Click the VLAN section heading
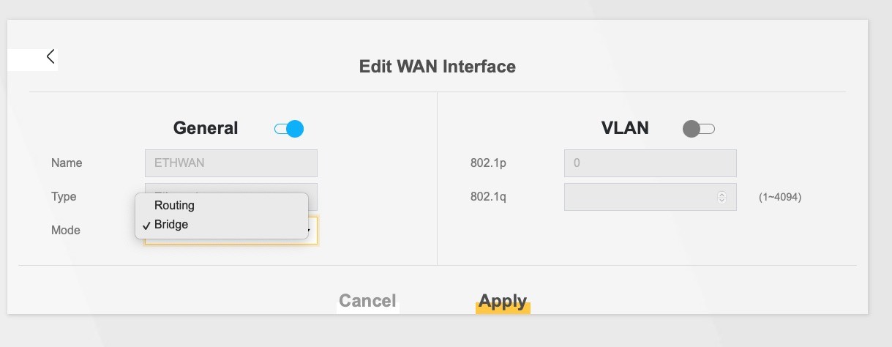Screen dimensions: 892x347 (x=625, y=128)
